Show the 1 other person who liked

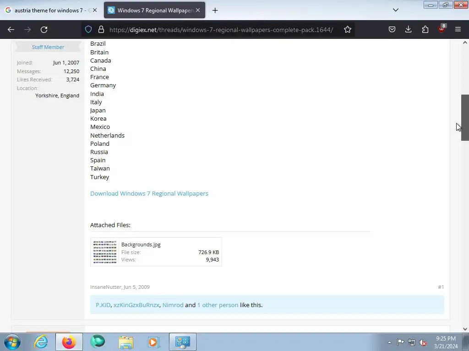[218, 305]
